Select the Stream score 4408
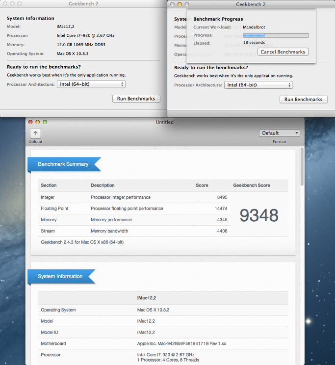 point(222,231)
